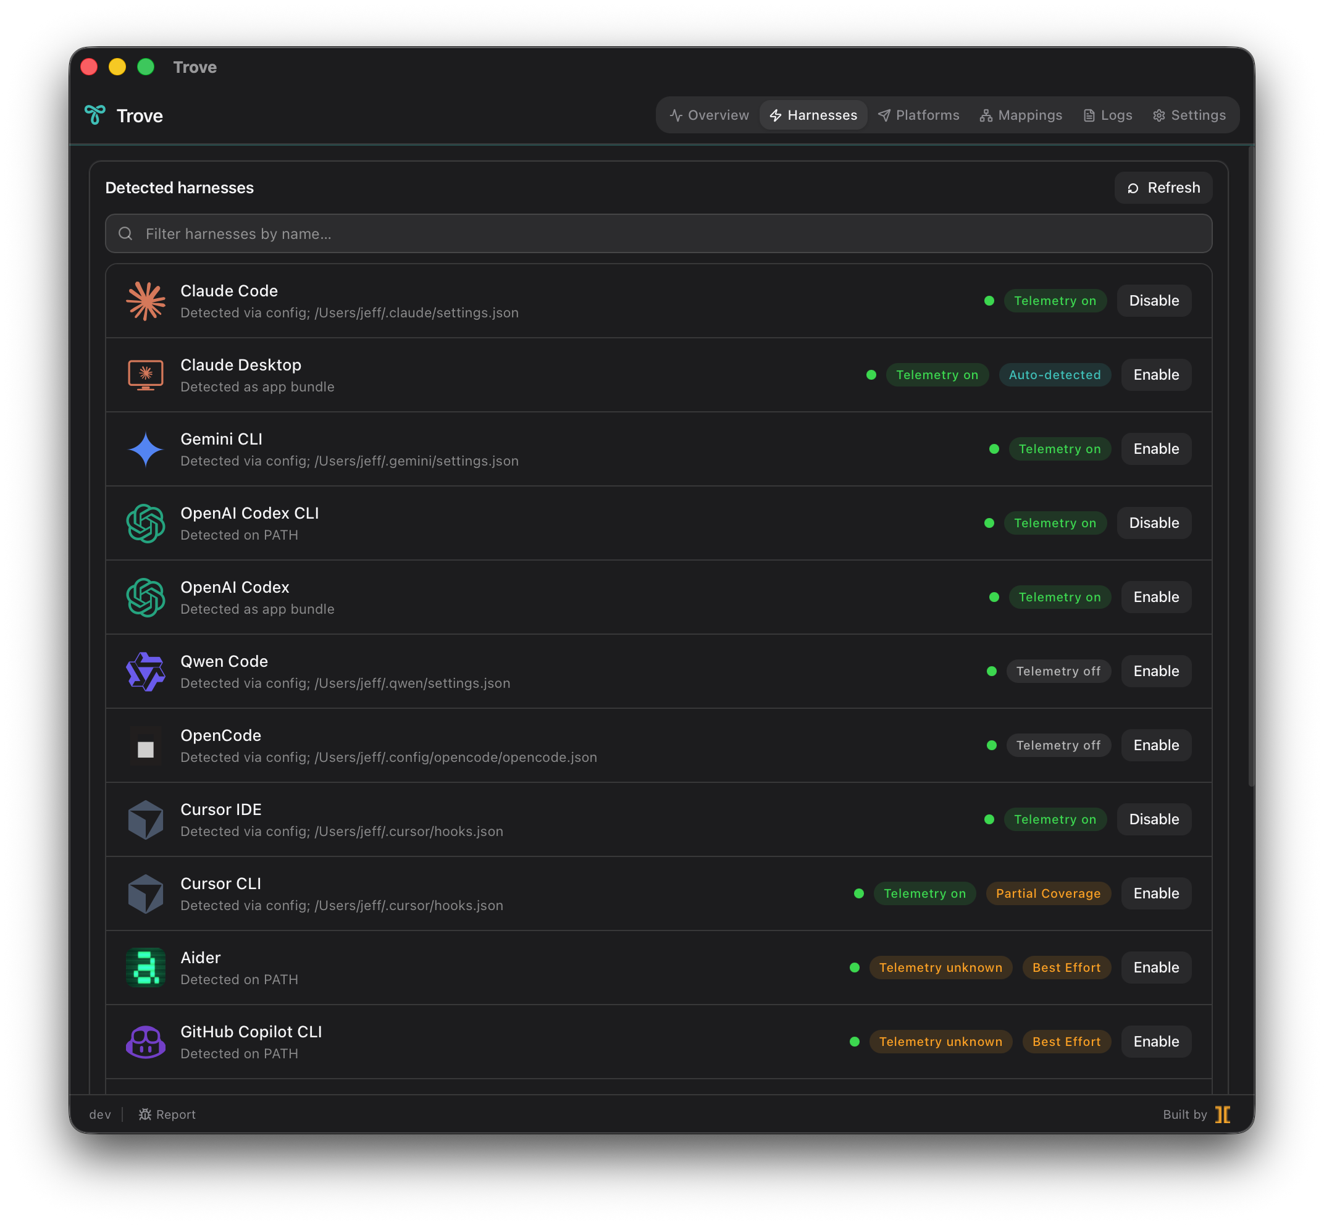1324x1225 pixels.
Task: Click the /Users/jeff/.claude/settings.json path text
Action: 416,313
